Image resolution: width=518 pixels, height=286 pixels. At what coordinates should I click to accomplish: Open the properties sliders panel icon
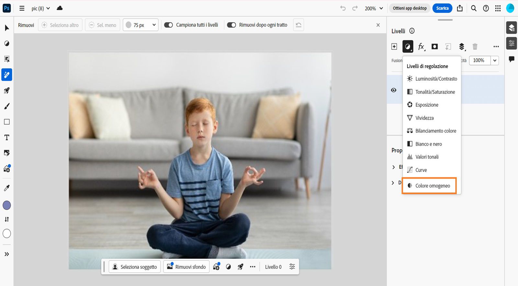tap(512, 43)
